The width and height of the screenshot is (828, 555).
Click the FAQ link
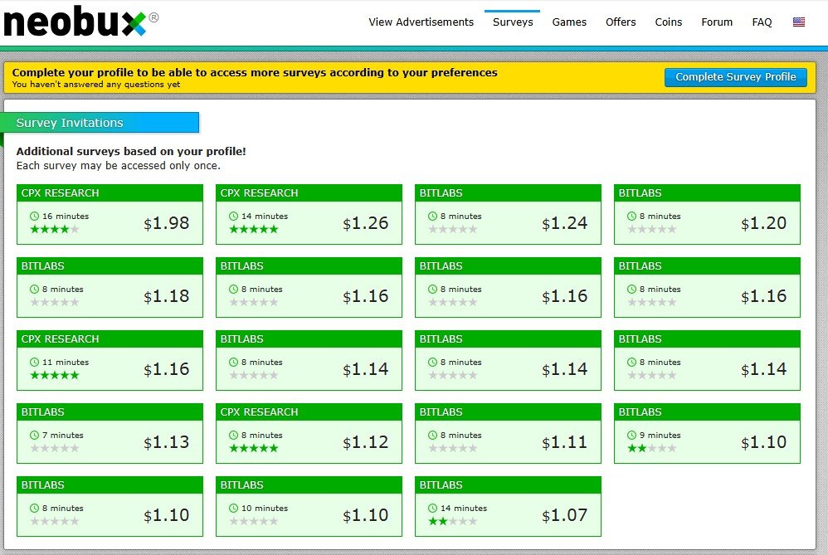pyautogui.click(x=762, y=22)
